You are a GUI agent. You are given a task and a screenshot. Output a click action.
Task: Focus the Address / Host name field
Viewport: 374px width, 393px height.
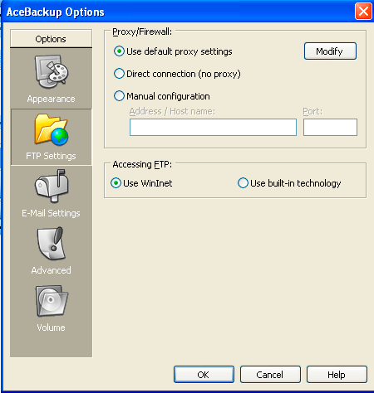point(213,127)
